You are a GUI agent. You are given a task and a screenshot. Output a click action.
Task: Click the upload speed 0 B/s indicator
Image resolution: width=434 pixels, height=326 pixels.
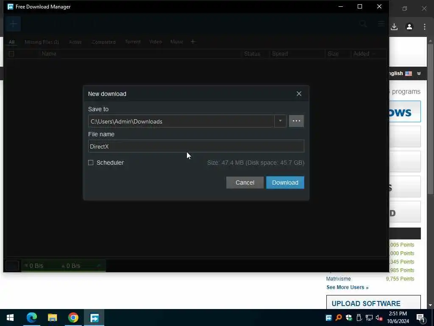pyautogui.click(x=71, y=266)
